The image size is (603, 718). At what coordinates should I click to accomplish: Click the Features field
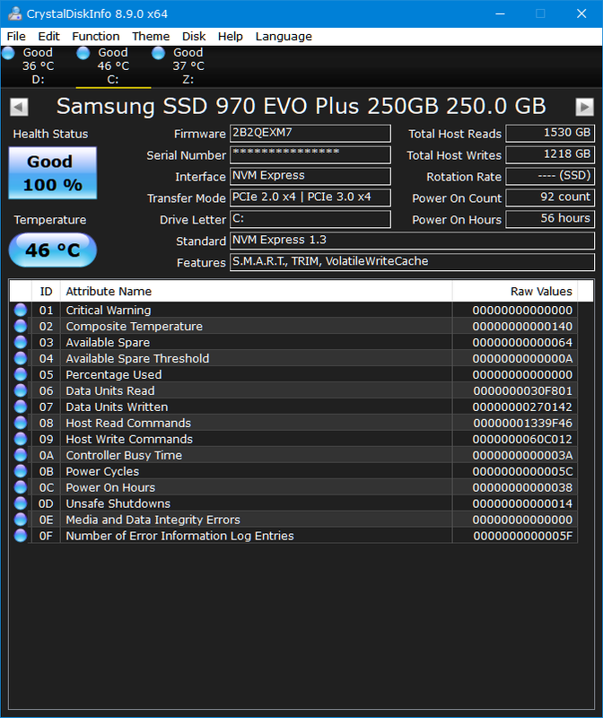click(x=412, y=262)
